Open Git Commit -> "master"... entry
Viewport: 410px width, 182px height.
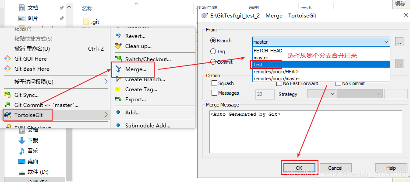(46, 105)
